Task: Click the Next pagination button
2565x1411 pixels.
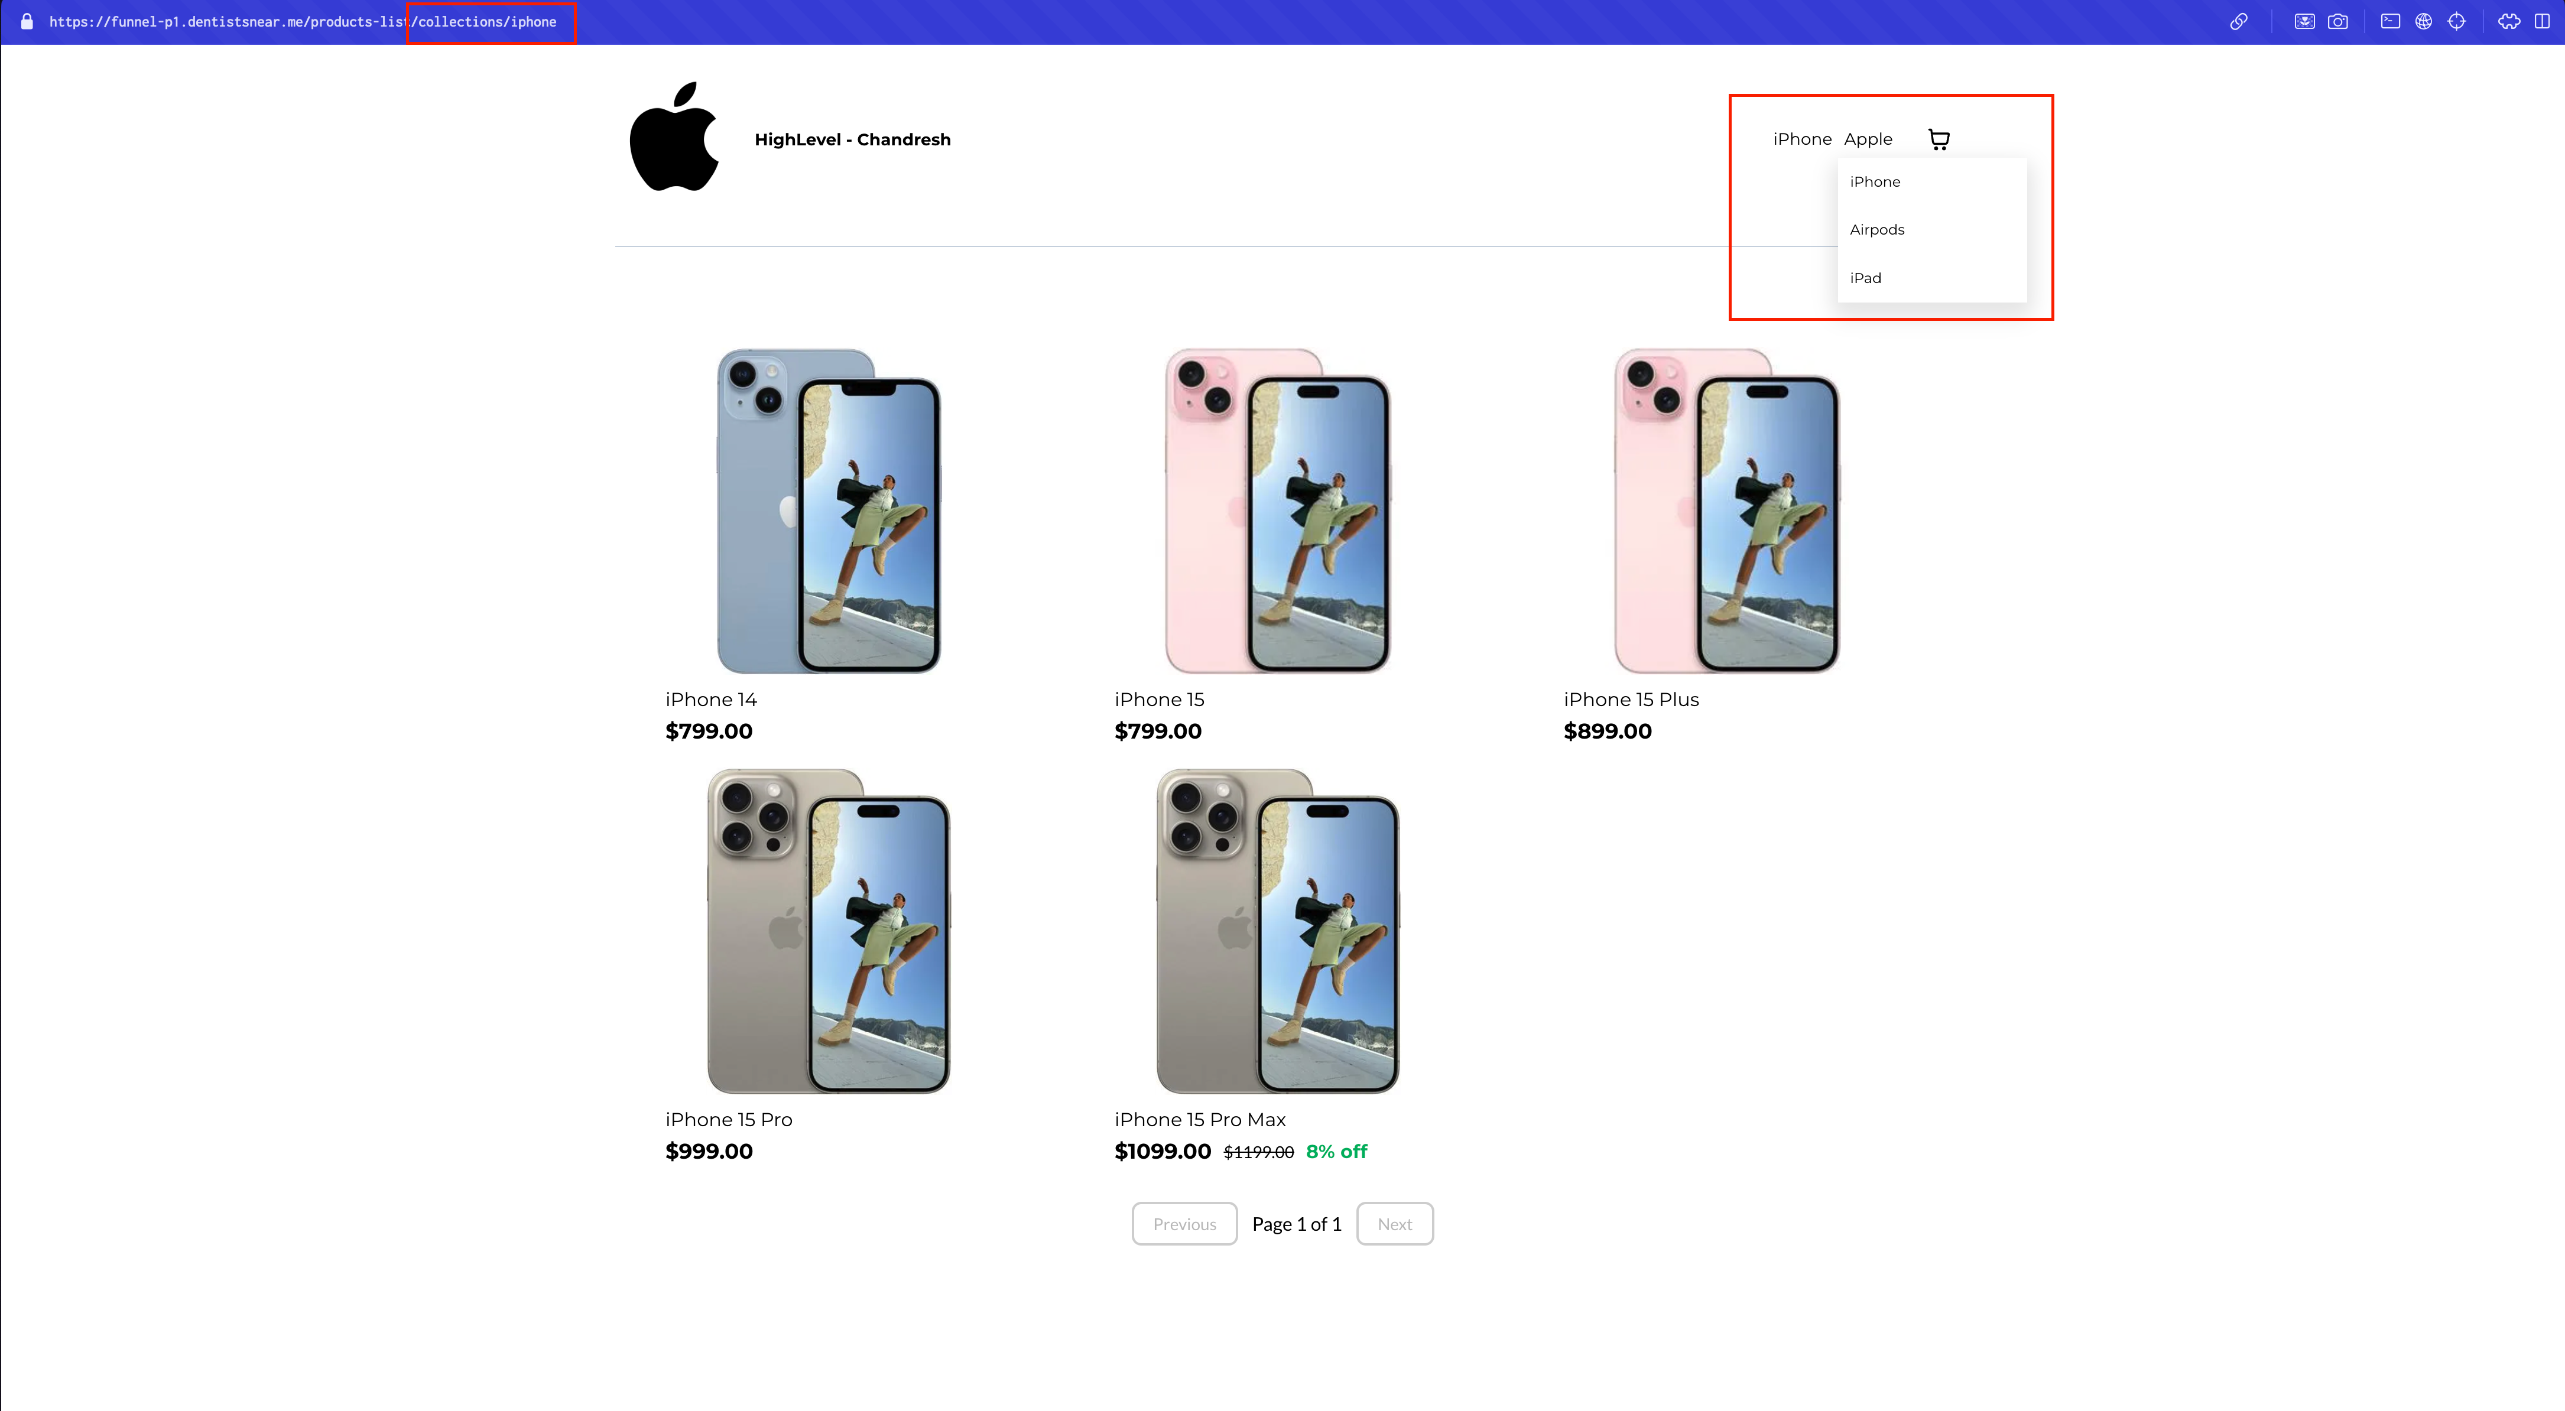Action: click(1394, 1224)
